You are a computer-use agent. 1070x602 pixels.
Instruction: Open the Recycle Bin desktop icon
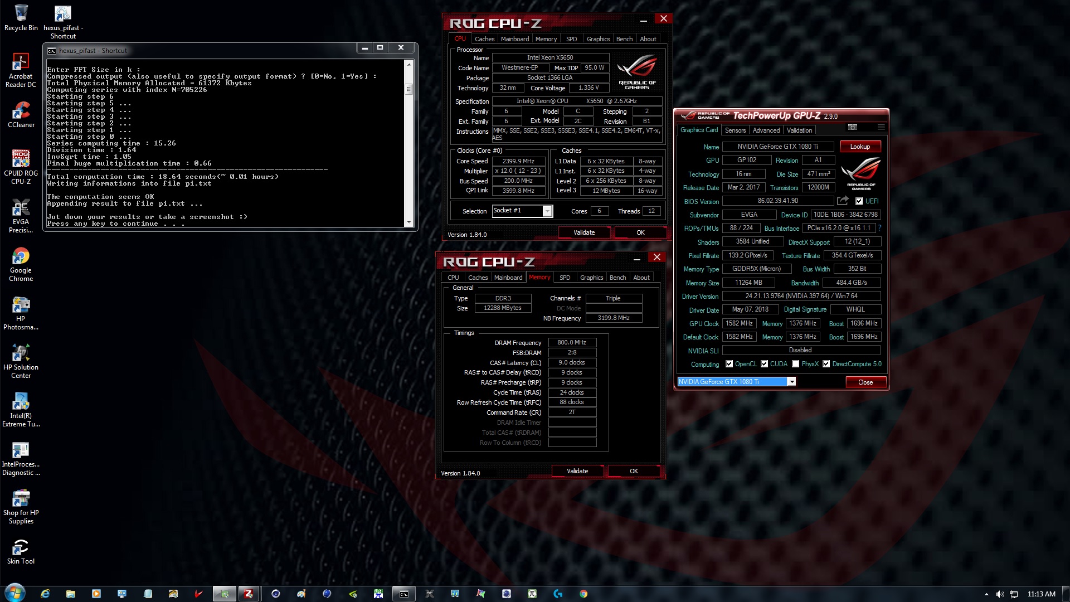21,18
